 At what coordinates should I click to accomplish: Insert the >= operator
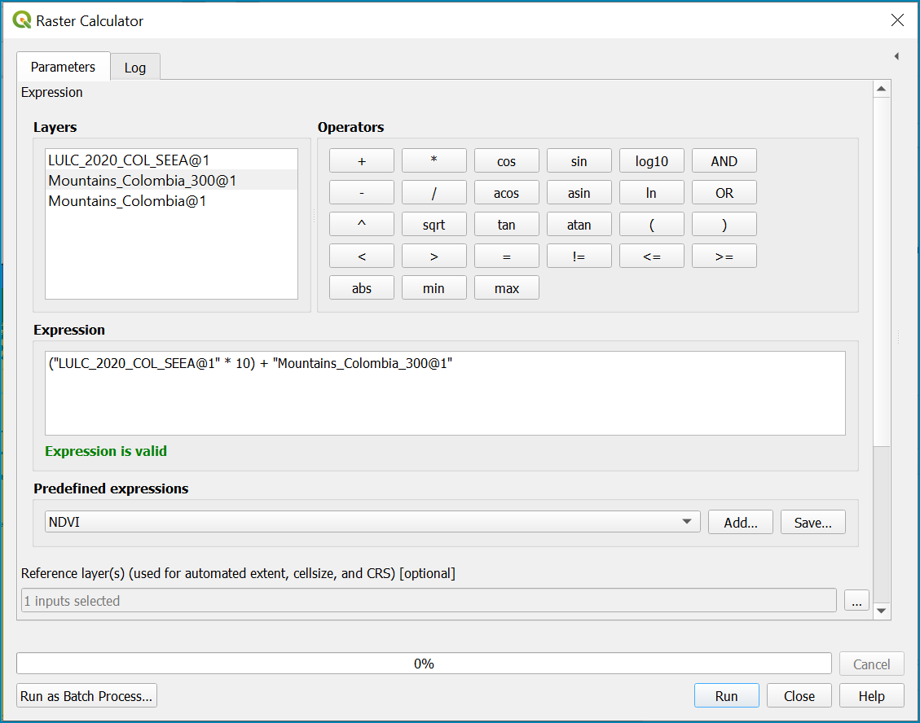point(724,256)
